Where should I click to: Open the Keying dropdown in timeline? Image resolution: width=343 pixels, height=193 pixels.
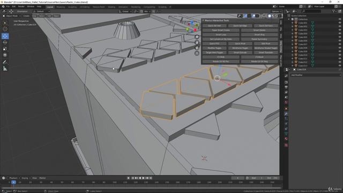click(x=26, y=178)
